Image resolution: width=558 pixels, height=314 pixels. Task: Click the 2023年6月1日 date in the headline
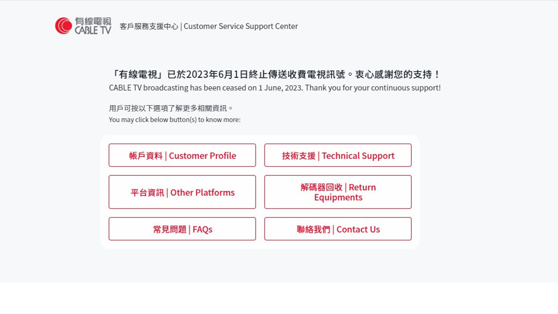point(217,74)
